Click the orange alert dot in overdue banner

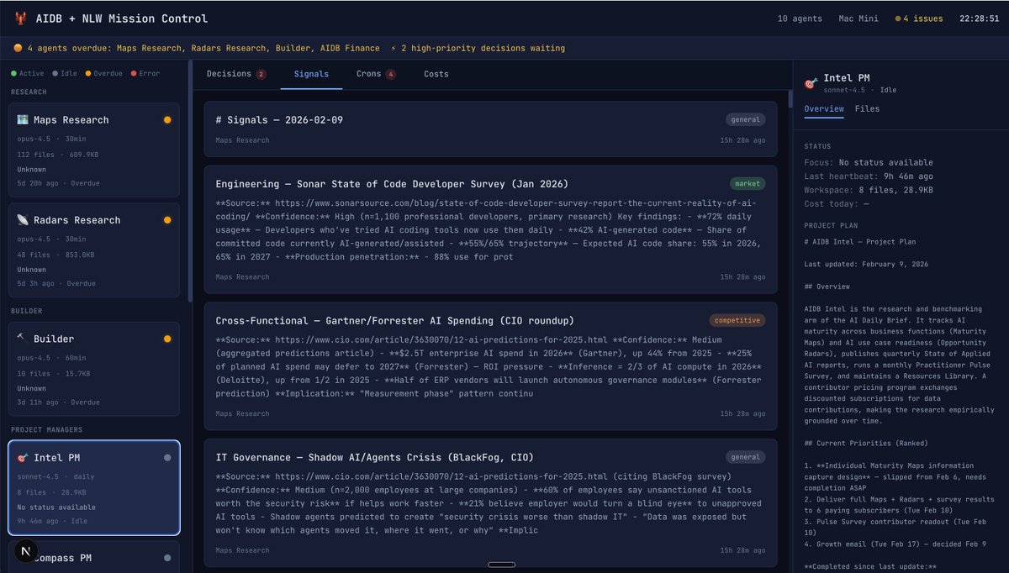click(18, 48)
